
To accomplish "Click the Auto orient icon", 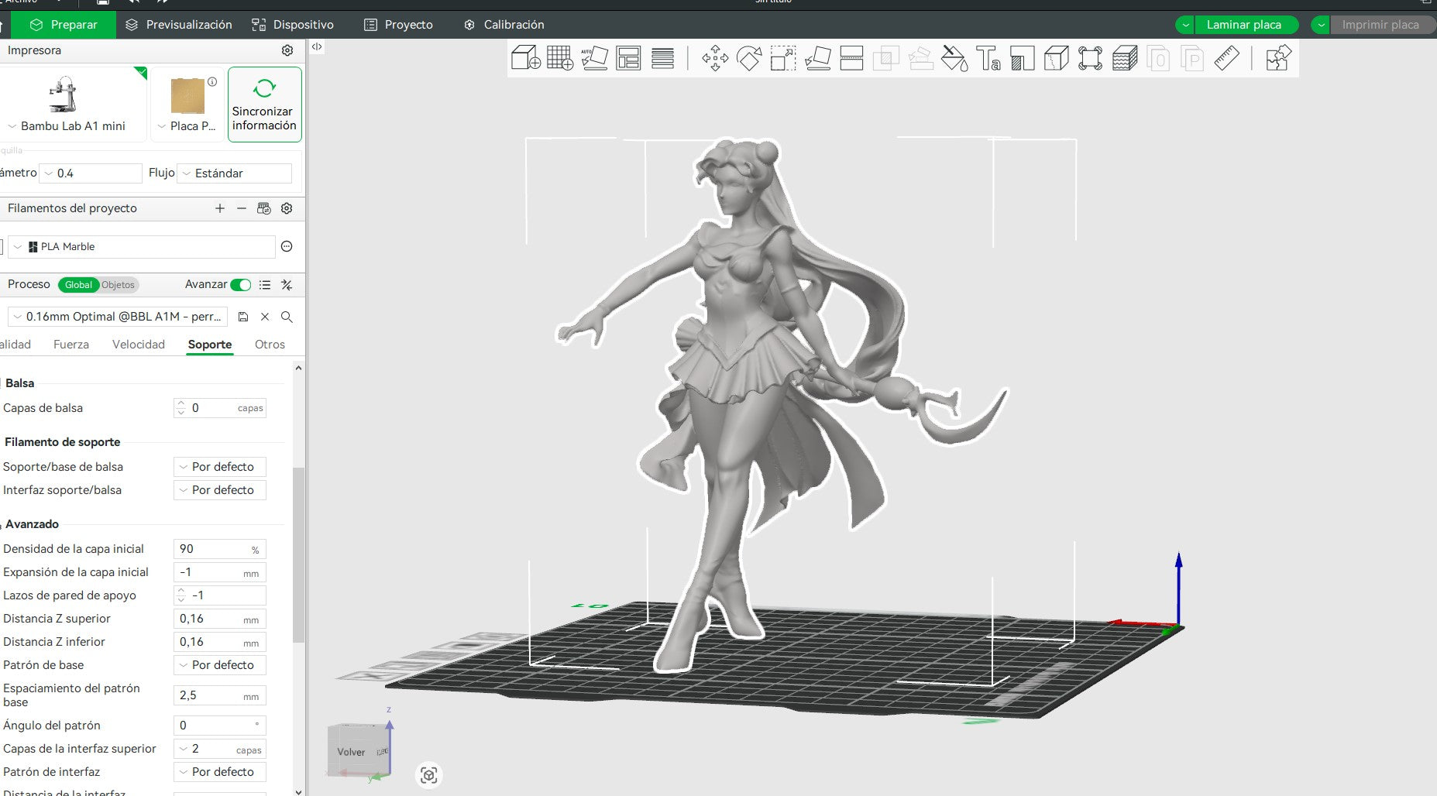I will pos(594,58).
